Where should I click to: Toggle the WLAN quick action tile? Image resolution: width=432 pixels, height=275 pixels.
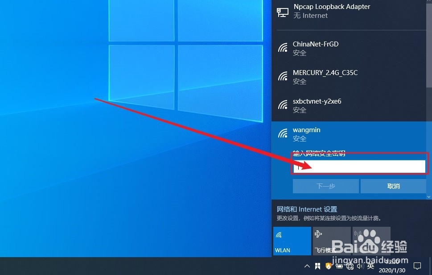pyautogui.click(x=292, y=241)
